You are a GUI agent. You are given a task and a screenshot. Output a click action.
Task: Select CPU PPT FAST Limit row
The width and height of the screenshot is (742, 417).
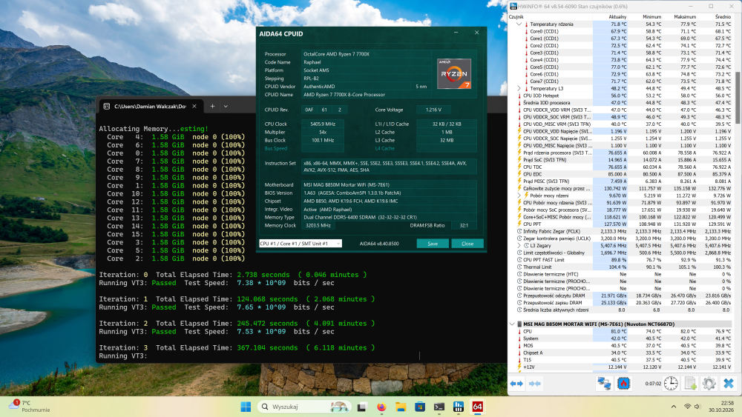(621, 260)
